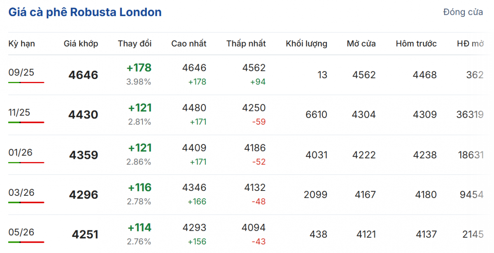Click the 'Cao nhất' column header
Viewport: 494px width, 253px height.
point(189,44)
